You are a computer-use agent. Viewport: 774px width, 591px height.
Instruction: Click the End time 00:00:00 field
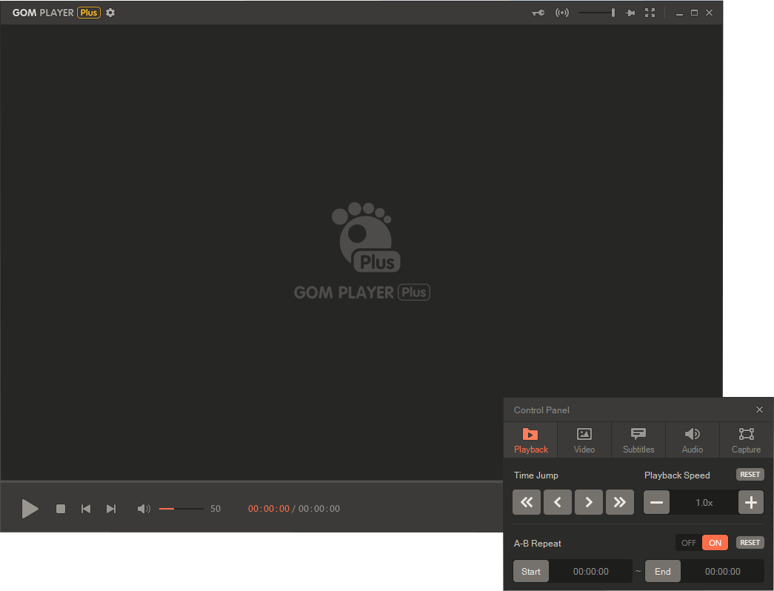722,571
